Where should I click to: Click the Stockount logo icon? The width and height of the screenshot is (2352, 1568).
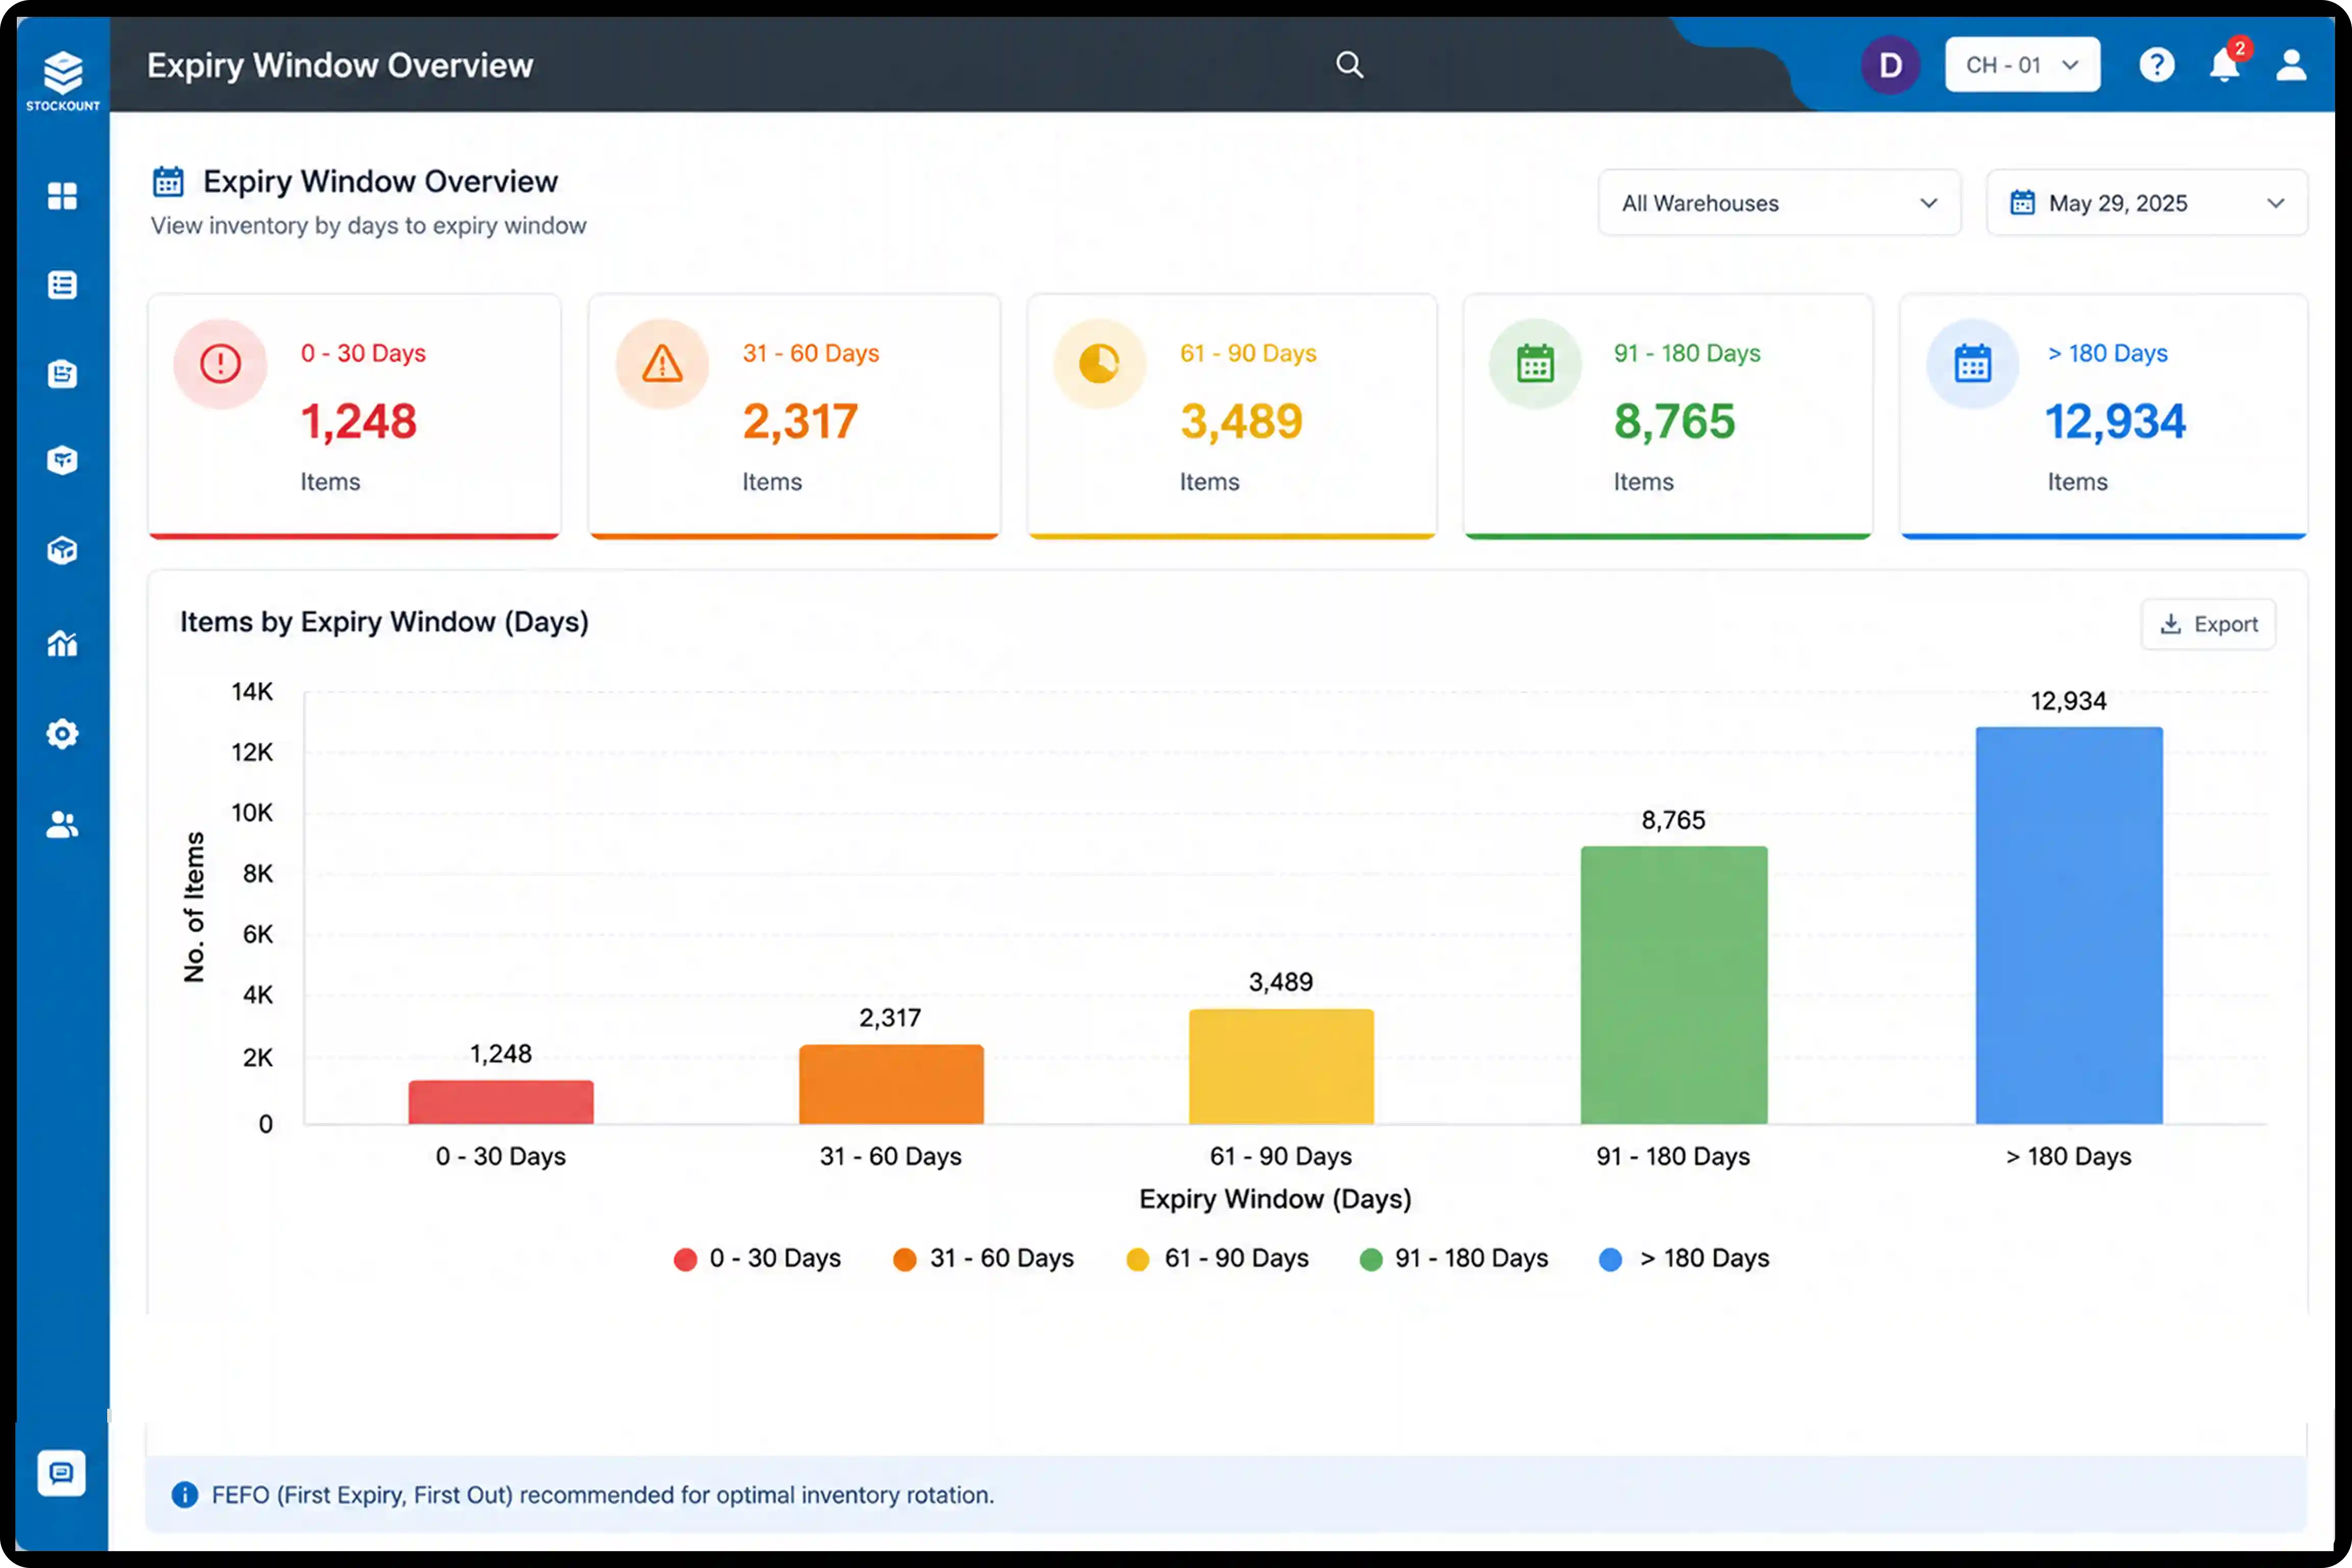62,73
